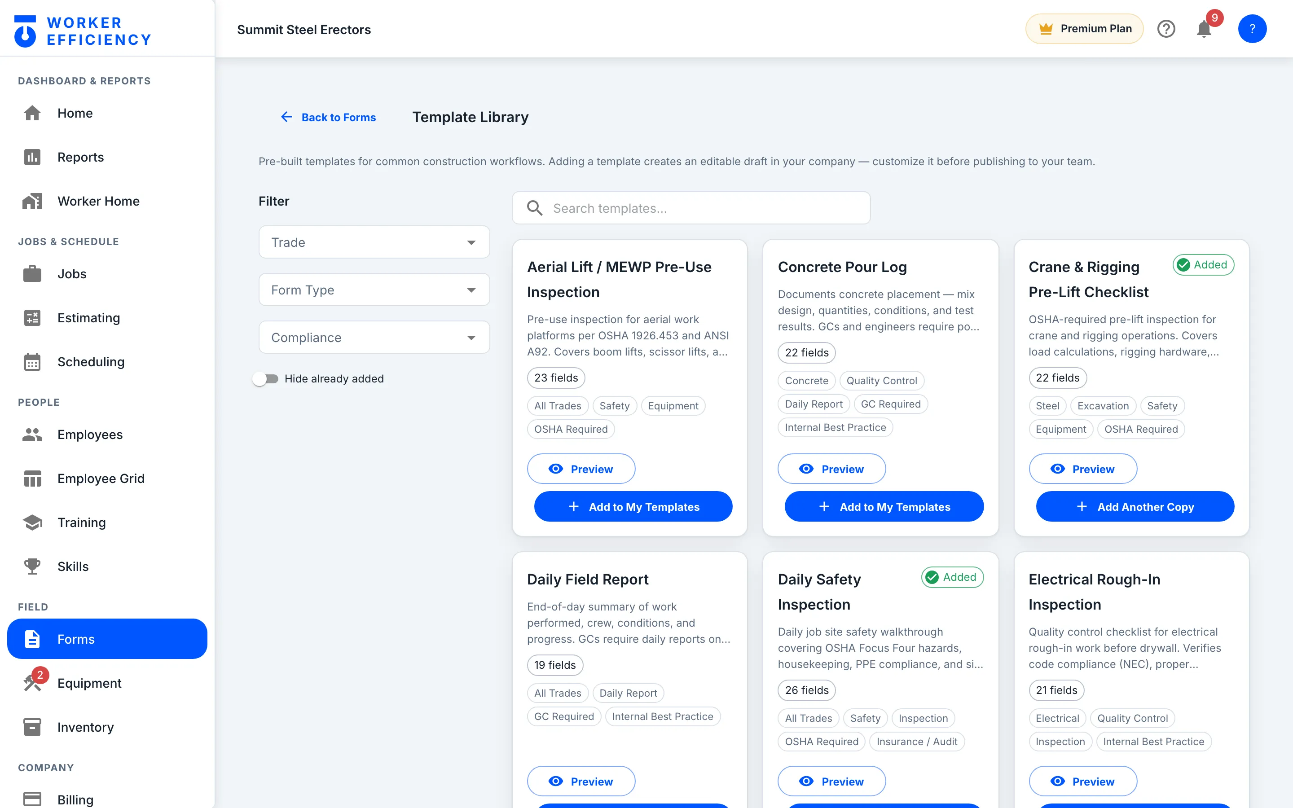Preview the Concrete Pour Log template

coord(831,469)
